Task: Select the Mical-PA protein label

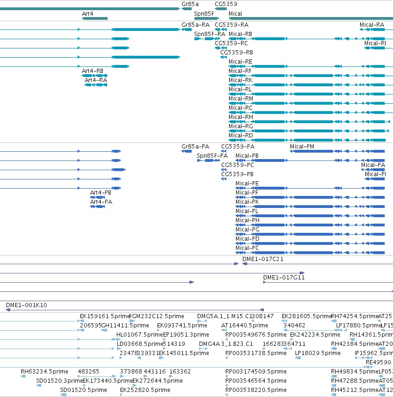Action: 373,165
